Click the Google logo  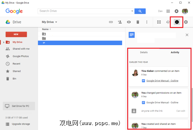pos(14,11)
